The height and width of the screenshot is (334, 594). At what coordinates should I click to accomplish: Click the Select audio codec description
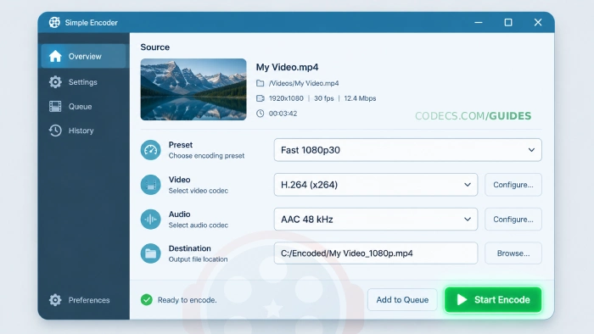(198, 225)
